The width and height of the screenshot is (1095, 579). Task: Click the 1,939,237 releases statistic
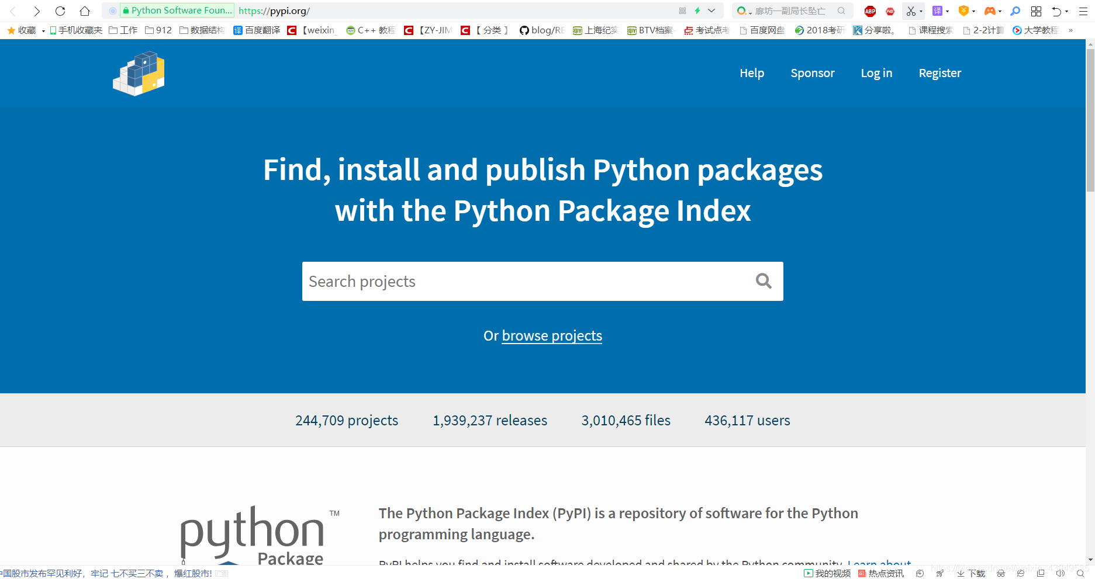490,421
